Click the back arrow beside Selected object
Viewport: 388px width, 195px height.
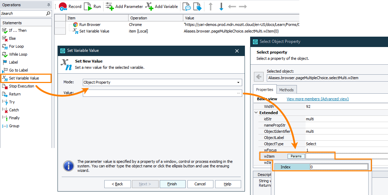tap(259, 76)
